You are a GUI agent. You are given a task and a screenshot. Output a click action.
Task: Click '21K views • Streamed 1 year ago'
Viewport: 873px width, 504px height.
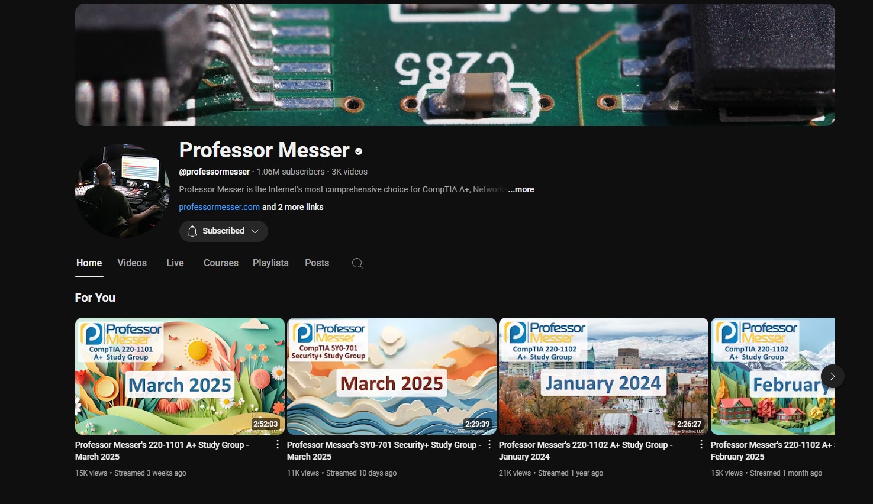coord(551,473)
